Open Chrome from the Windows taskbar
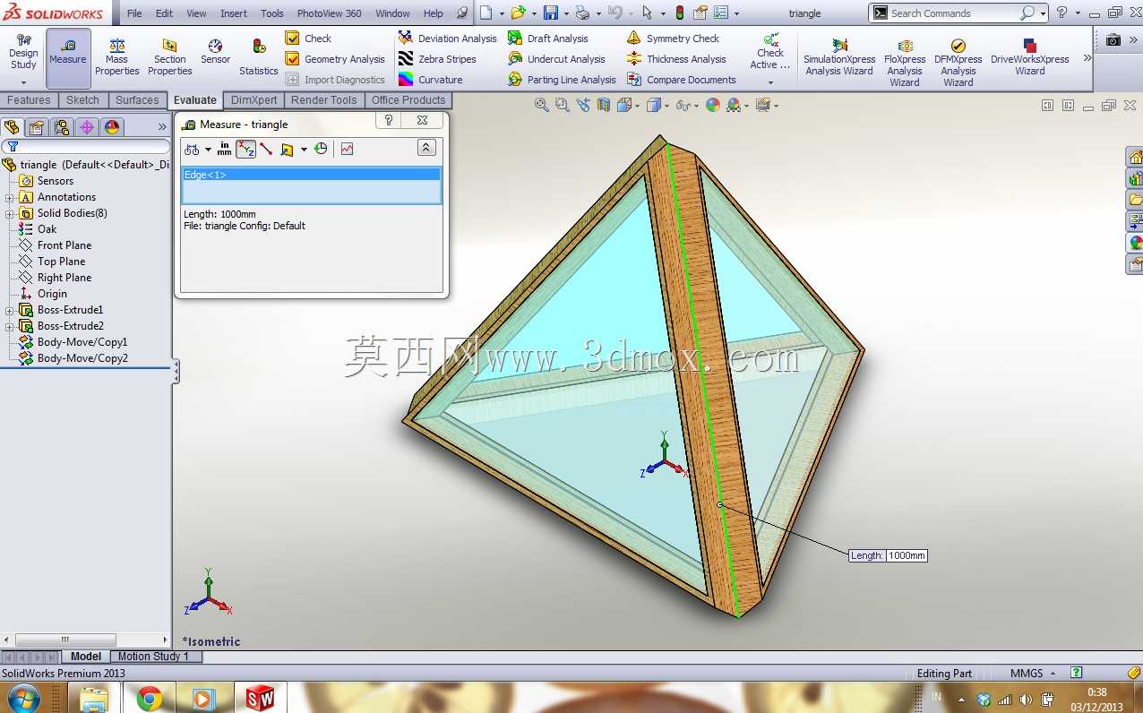 [x=149, y=698]
